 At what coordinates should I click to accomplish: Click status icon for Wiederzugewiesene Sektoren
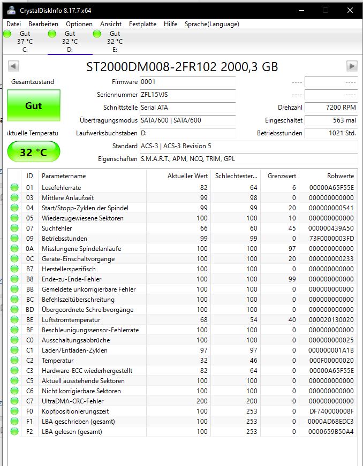14,218
